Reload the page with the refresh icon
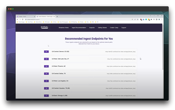175x110 pixels. click(23, 19)
